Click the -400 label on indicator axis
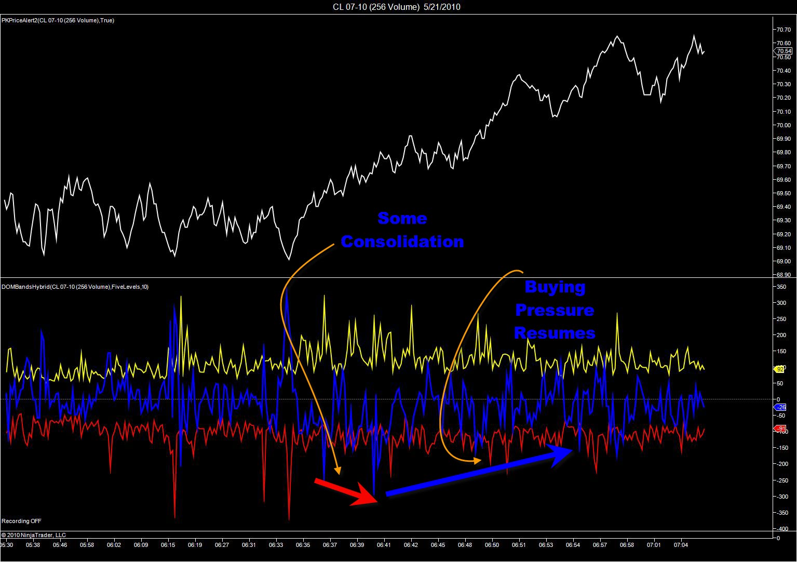The height and width of the screenshot is (562, 797). [782, 529]
